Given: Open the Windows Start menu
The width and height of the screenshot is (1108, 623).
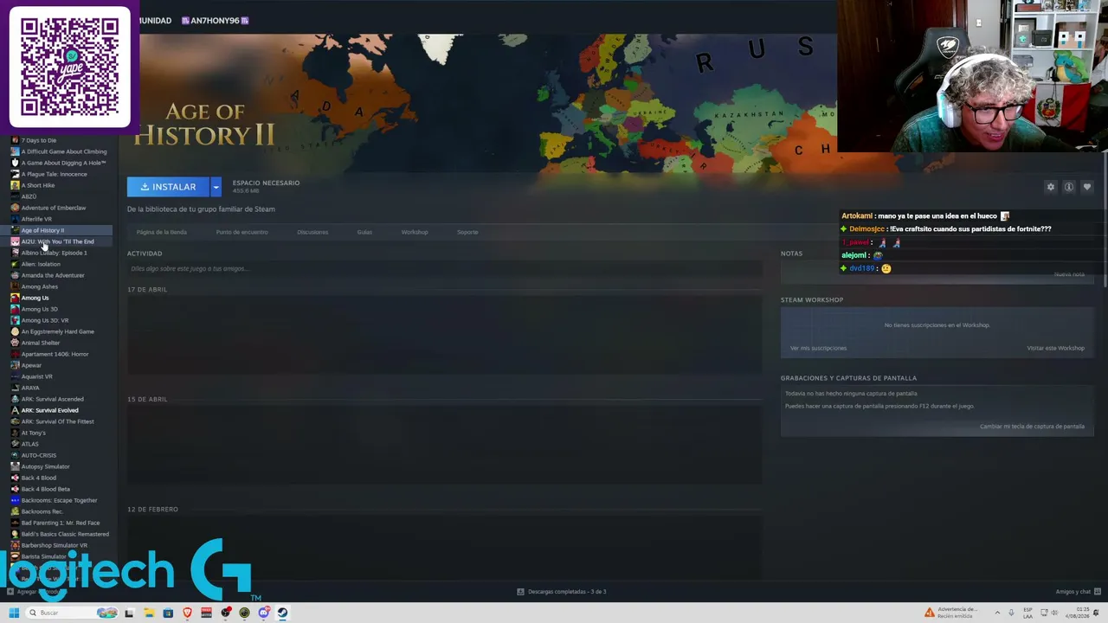Looking at the screenshot, I should (x=14, y=613).
